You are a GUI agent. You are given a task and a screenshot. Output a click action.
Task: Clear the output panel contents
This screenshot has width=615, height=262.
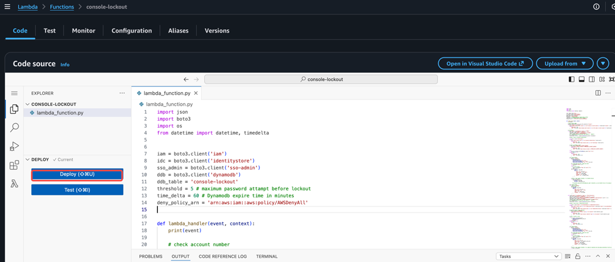tap(568, 256)
